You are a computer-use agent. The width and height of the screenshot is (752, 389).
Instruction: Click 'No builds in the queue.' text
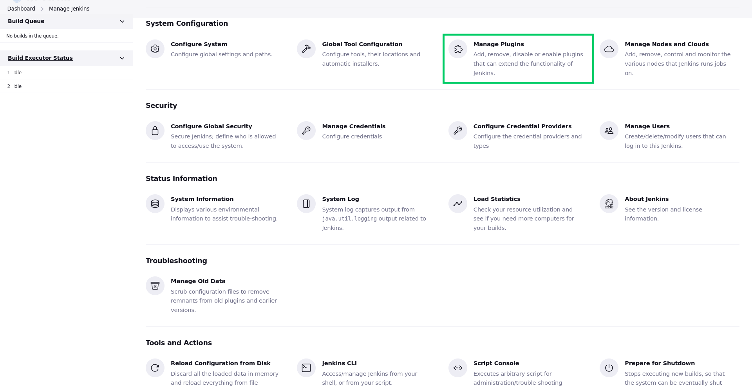tap(33, 36)
